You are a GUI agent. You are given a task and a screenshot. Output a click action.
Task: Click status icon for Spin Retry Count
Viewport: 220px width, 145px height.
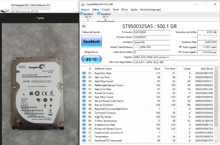coord(84,97)
